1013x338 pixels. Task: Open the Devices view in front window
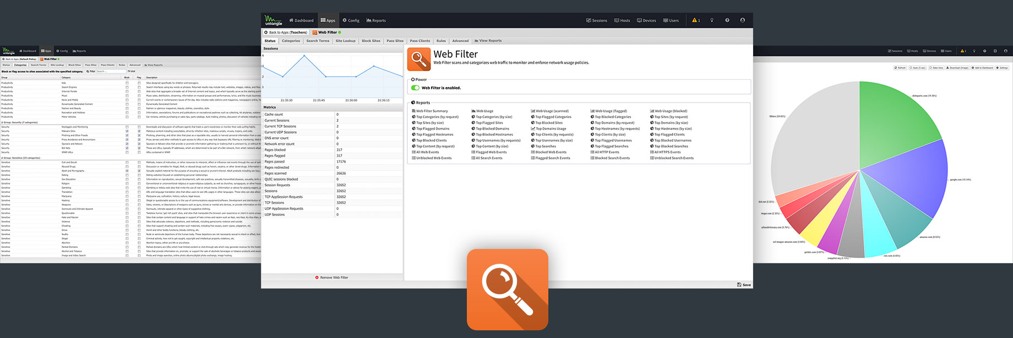[646, 20]
